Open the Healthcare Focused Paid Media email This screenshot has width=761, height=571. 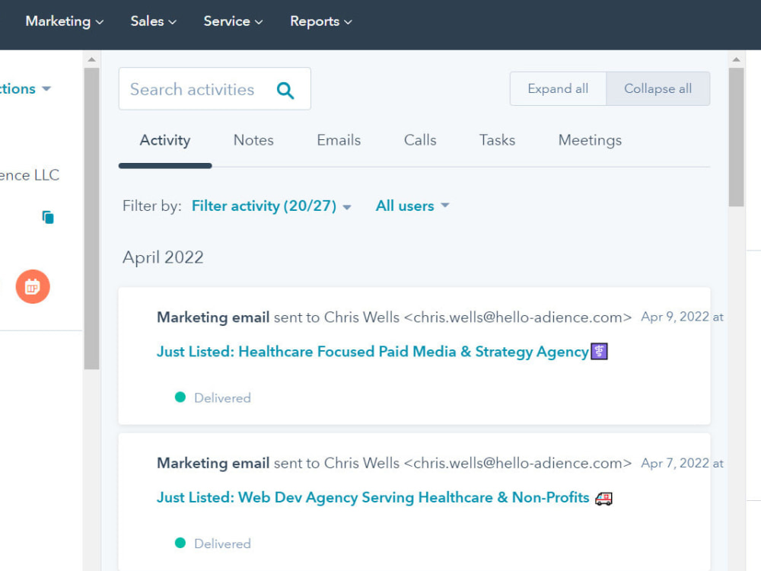point(373,352)
